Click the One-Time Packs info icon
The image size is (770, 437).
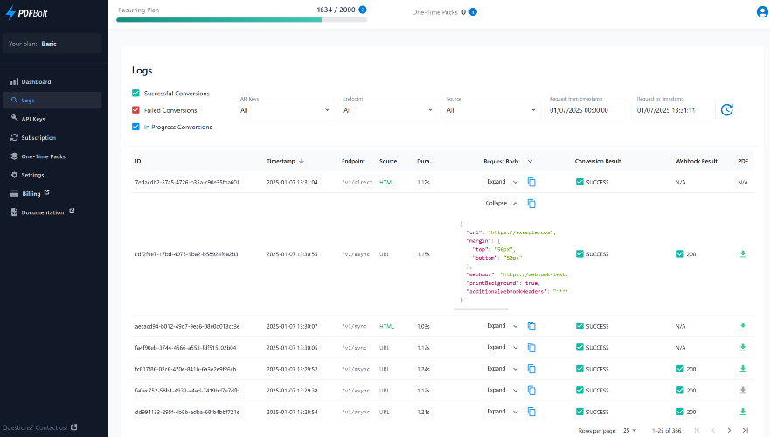pyautogui.click(x=473, y=11)
